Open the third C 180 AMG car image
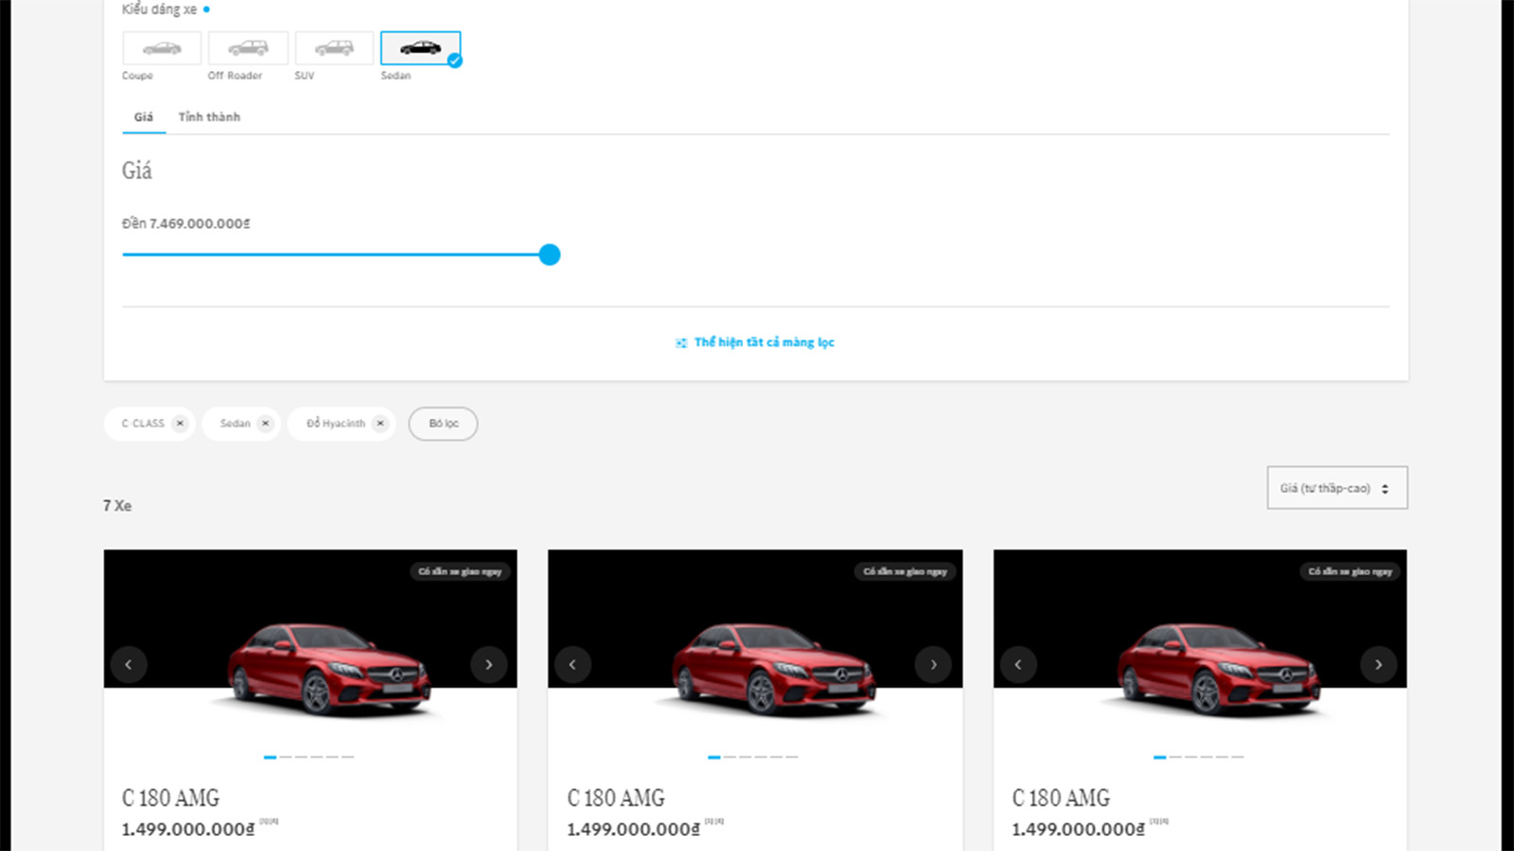Viewport: 1514px width, 851px height. [x=1218, y=669]
